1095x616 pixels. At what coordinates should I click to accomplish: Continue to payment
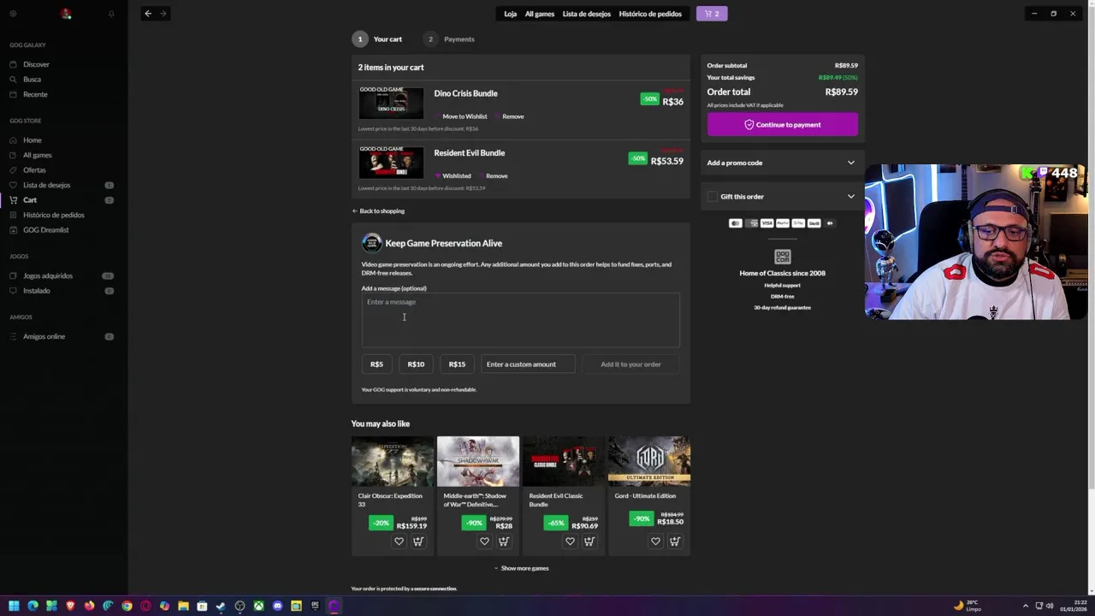point(782,125)
